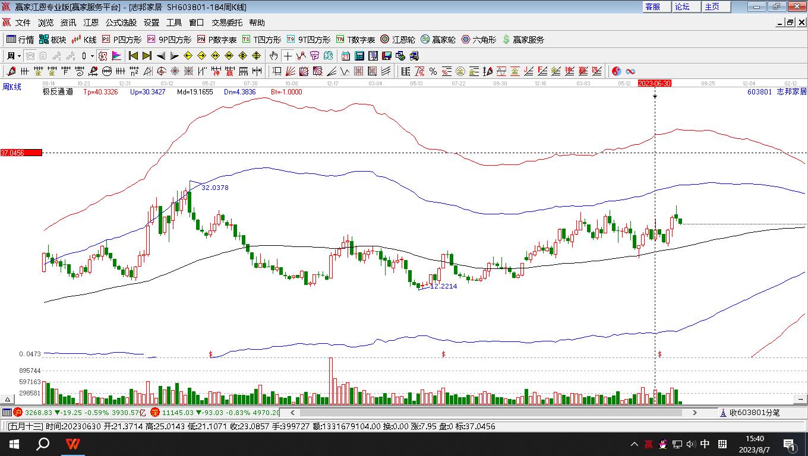Open the T四方形 tool

[261, 40]
